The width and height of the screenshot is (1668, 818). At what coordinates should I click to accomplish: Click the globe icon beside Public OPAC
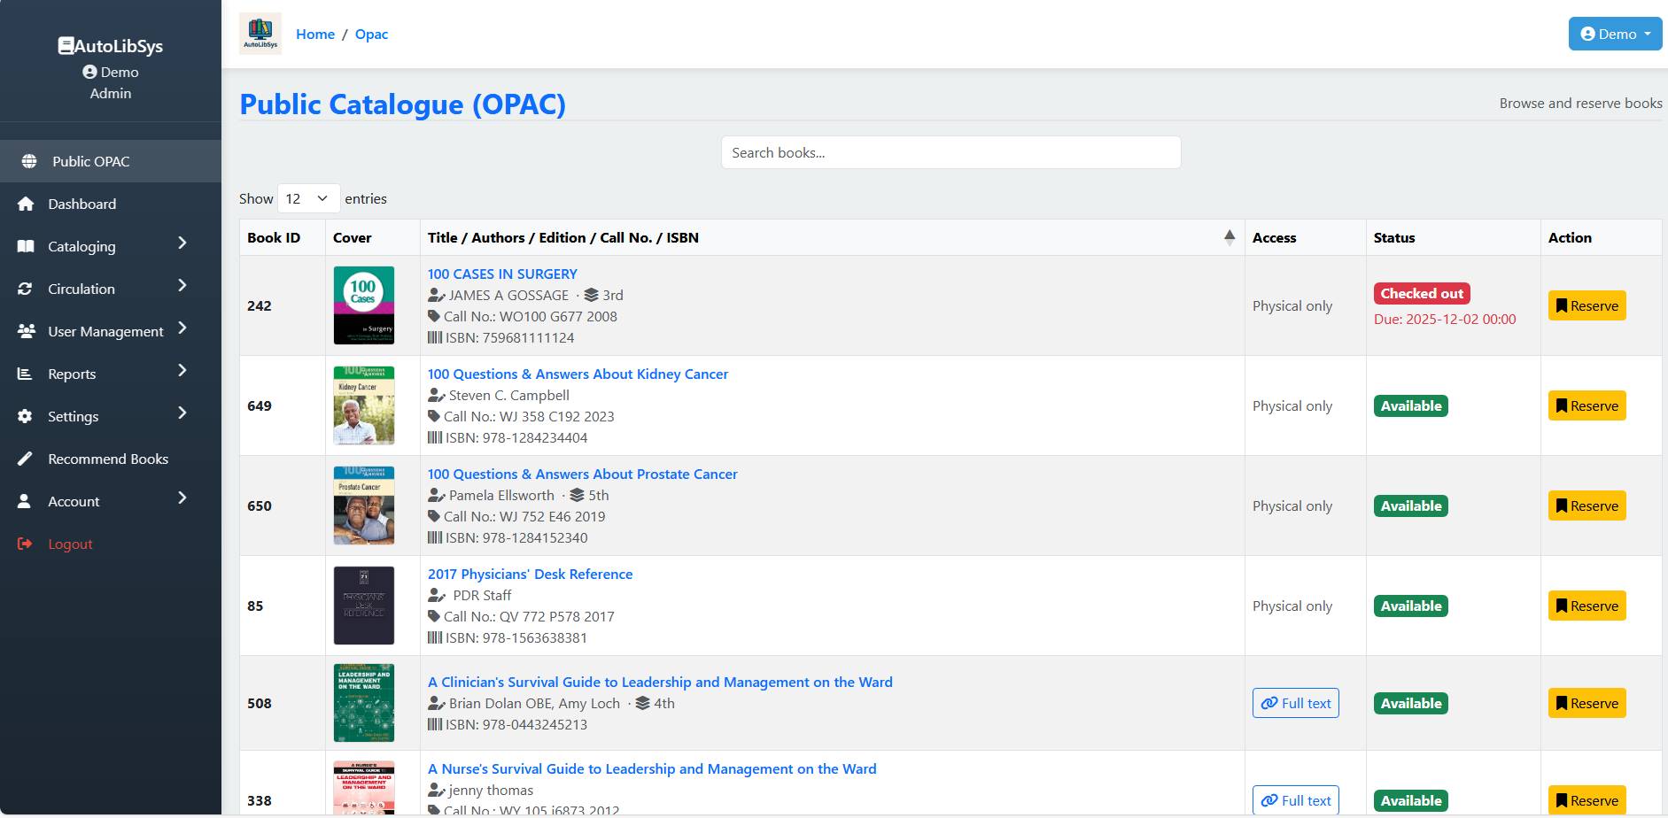click(29, 161)
